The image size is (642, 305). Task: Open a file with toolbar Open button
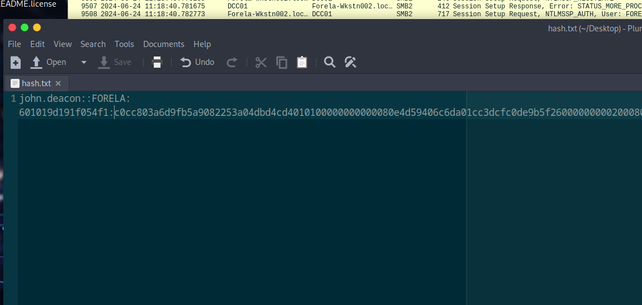48,62
